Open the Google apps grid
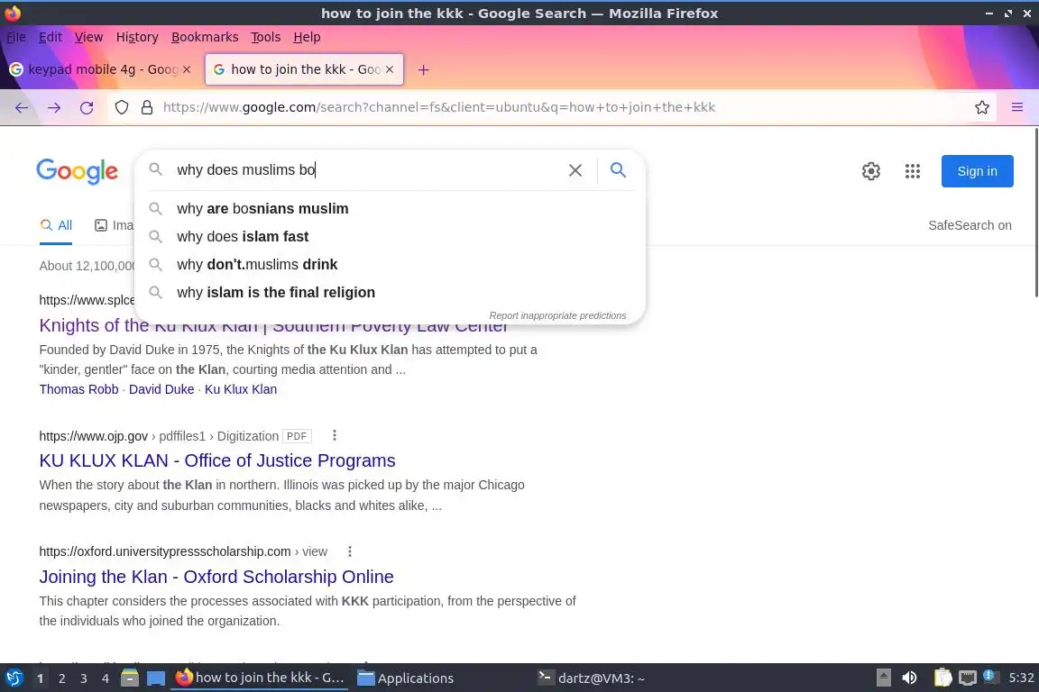The image size is (1039, 692). point(913,171)
